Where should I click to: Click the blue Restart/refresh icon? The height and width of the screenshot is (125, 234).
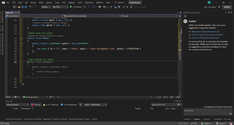(94, 7)
